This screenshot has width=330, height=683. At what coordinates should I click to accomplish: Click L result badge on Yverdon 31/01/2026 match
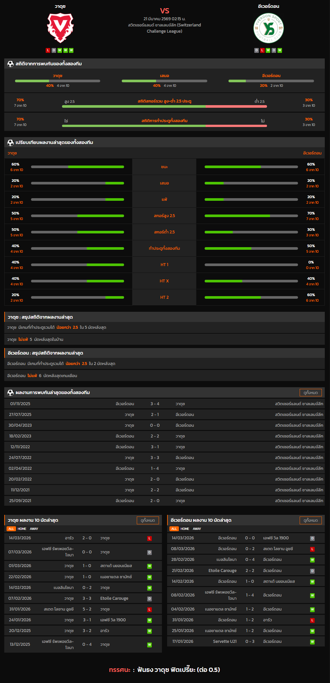(312, 620)
